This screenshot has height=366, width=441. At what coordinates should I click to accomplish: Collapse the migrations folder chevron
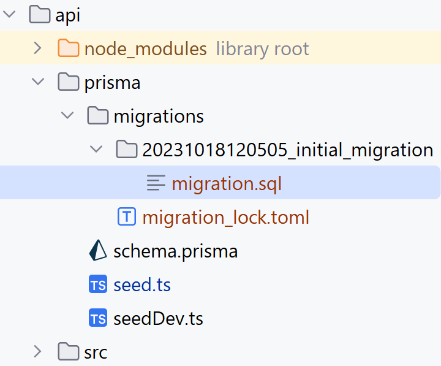[x=67, y=115]
